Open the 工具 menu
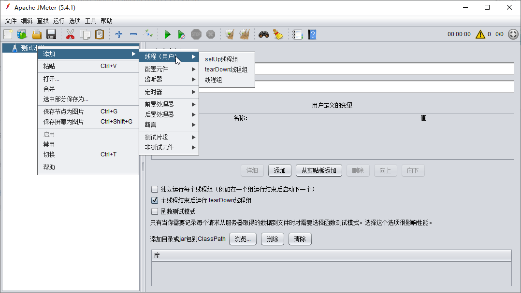The height and width of the screenshot is (293, 521). tap(90, 21)
